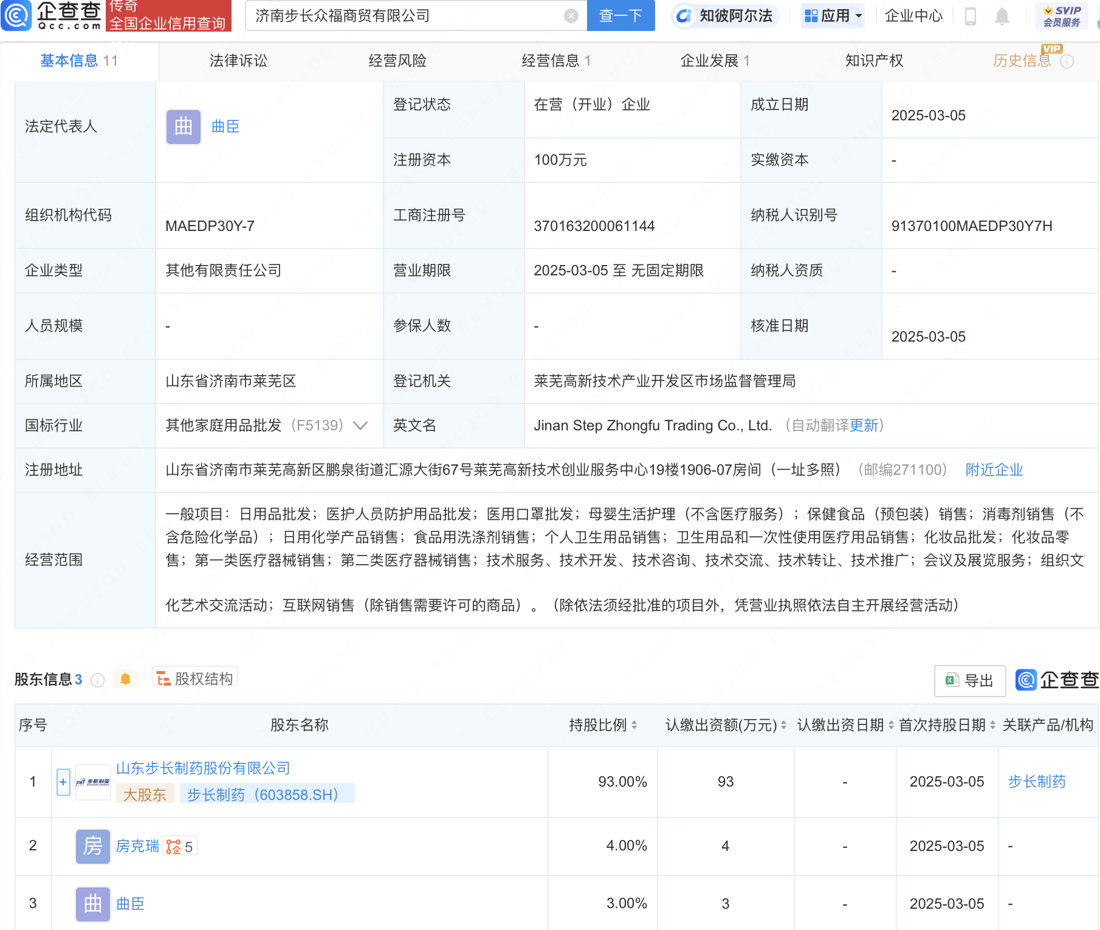The width and height of the screenshot is (1100, 930).
Task: Click the info icon beside 股东信息
Action: coord(97,680)
